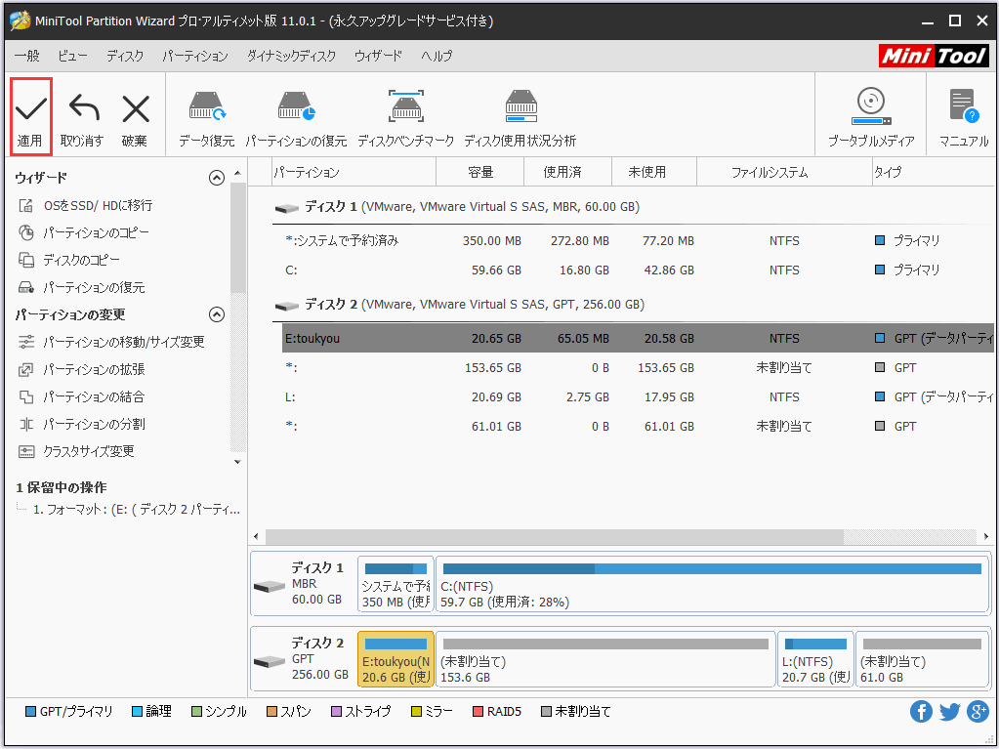Choose パーティションの結合 in sidebar
Image resolution: width=999 pixels, height=749 pixels.
pos(82,397)
